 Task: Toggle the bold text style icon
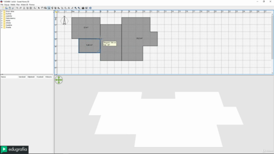pos(68,8)
